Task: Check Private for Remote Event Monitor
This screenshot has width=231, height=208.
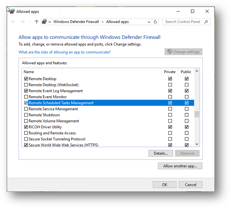Action: (170, 97)
